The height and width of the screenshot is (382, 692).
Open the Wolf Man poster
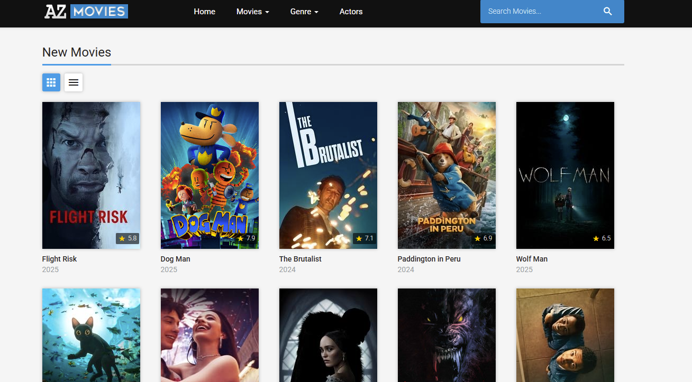tap(565, 175)
